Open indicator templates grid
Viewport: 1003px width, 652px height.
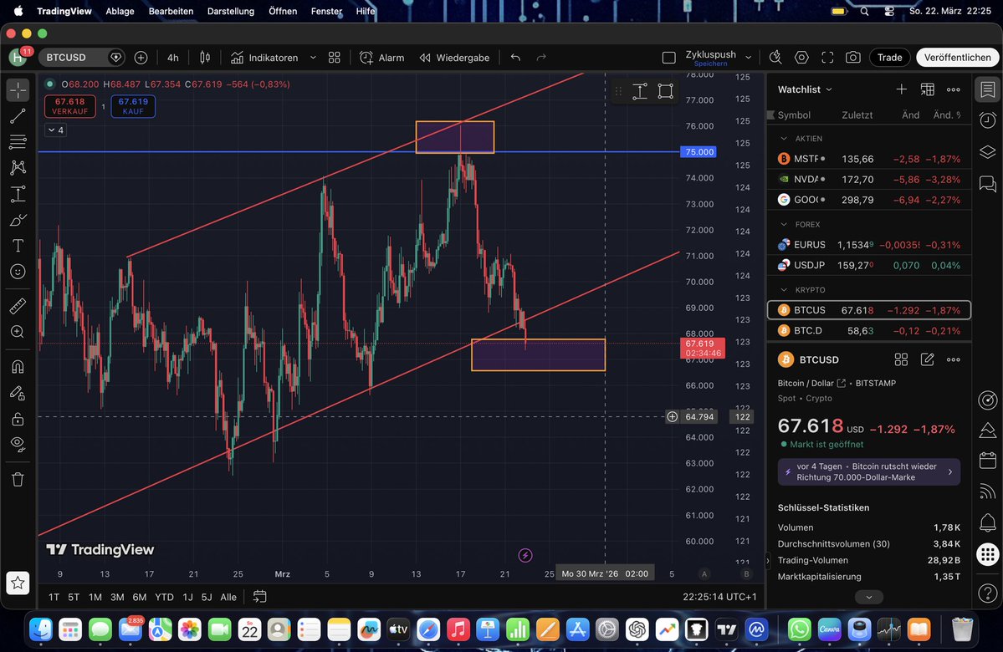[334, 58]
